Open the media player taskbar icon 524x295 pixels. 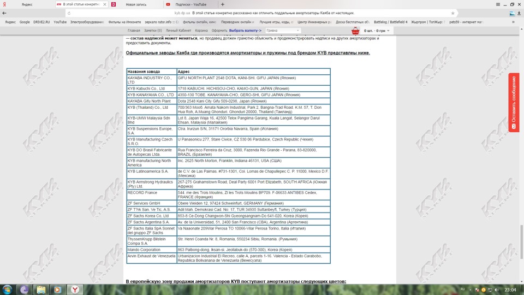tap(57, 290)
